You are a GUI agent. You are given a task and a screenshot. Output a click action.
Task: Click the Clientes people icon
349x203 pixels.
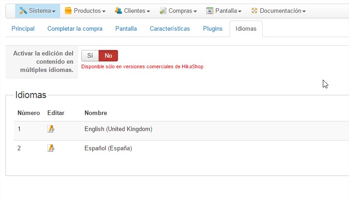click(118, 11)
